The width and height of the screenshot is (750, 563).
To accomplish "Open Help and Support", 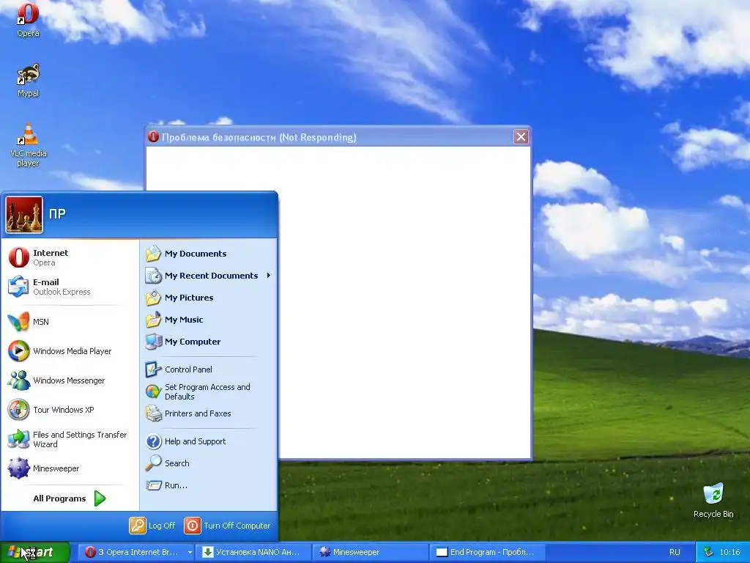I will (x=209, y=441).
